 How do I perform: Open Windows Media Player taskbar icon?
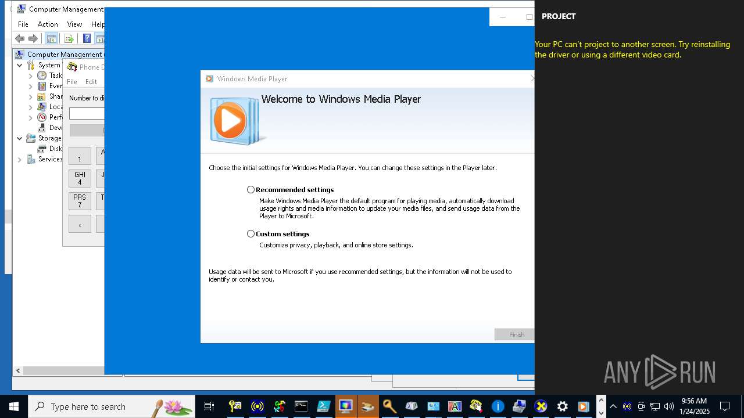[584, 406]
